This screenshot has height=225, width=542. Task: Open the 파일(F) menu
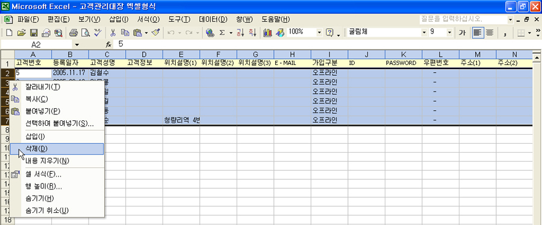coord(28,19)
